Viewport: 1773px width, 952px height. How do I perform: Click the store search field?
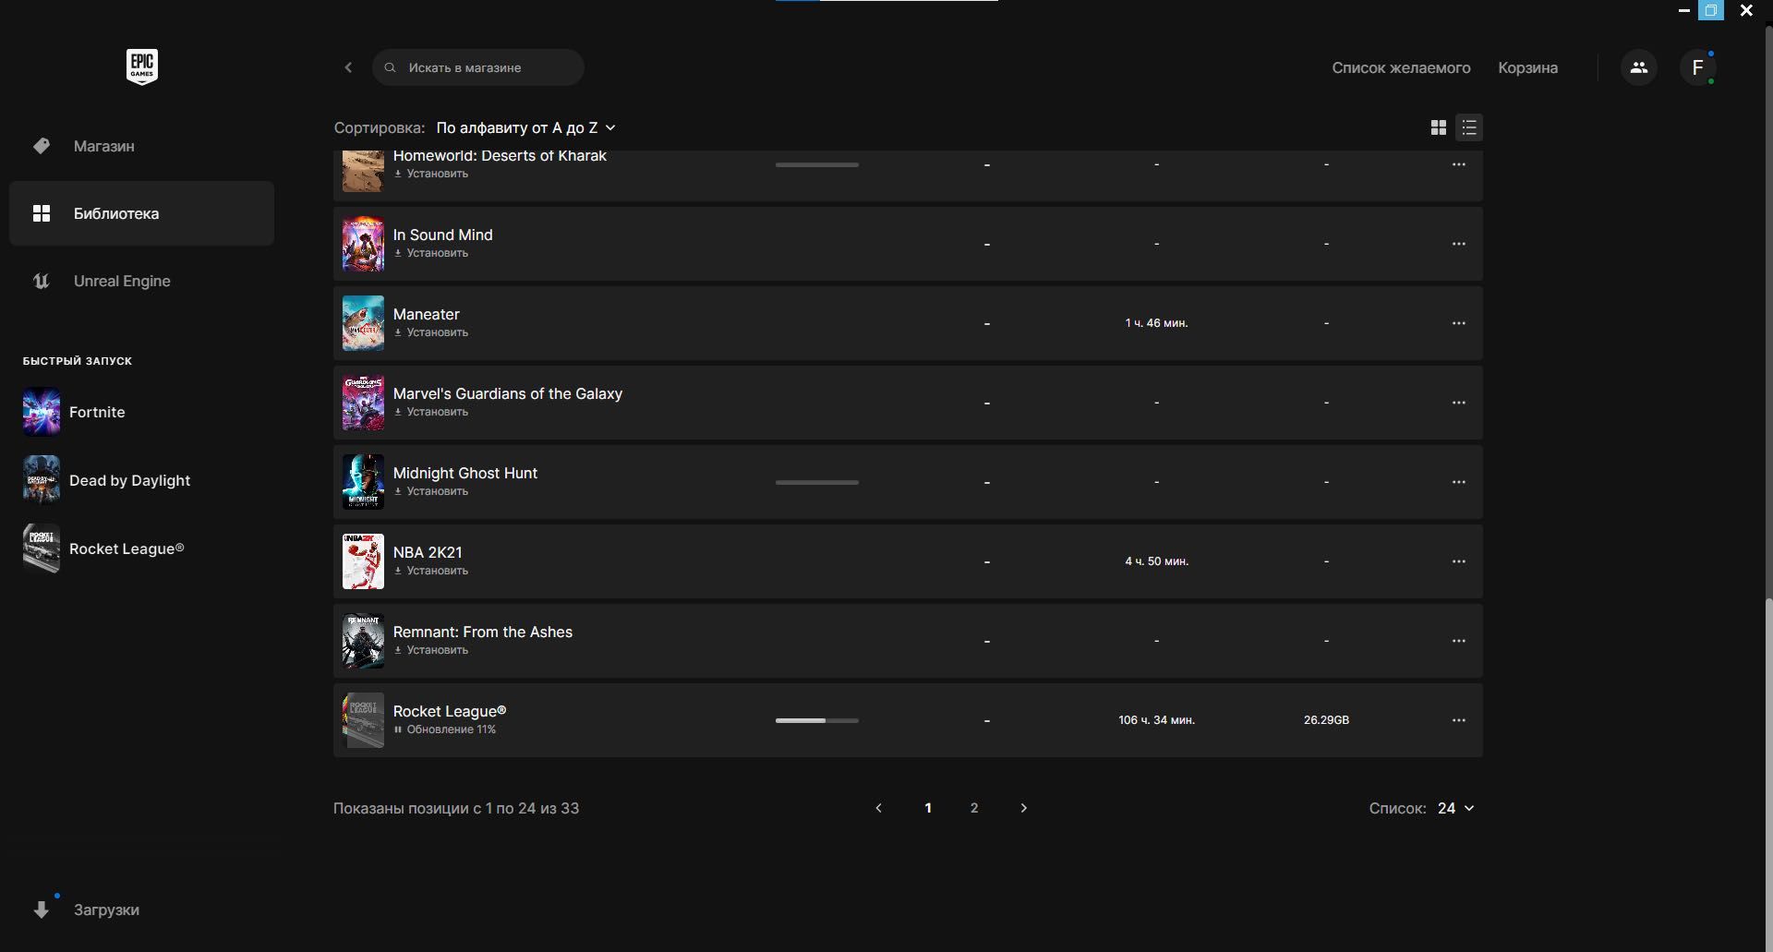coord(478,67)
